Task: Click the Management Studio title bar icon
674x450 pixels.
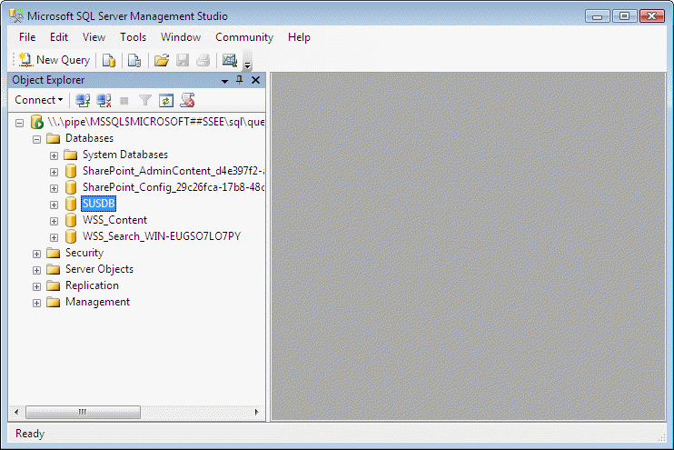Action: (15, 16)
